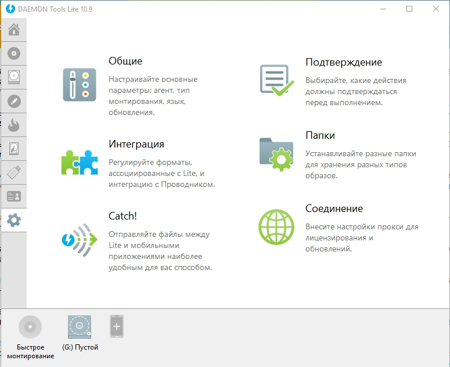Click the (G:) Пустой drive label
Viewport: 450px width, 367px height.
(80, 347)
